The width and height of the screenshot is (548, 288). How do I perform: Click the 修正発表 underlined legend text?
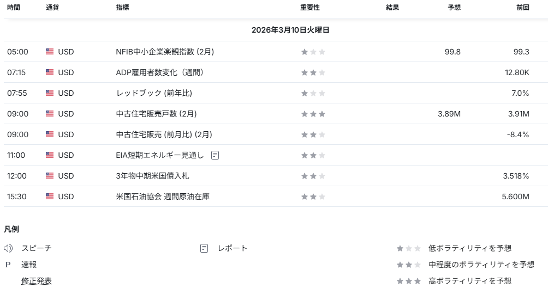[x=37, y=281]
